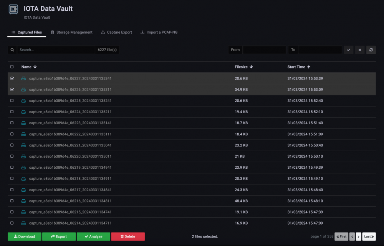Image resolution: width=384 pixels, height=246 pixels.
Task: Click file icon for capture 06220
Action: coord(23,156)
